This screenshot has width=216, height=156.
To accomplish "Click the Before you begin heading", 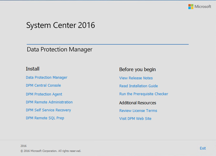I will 137,70.
